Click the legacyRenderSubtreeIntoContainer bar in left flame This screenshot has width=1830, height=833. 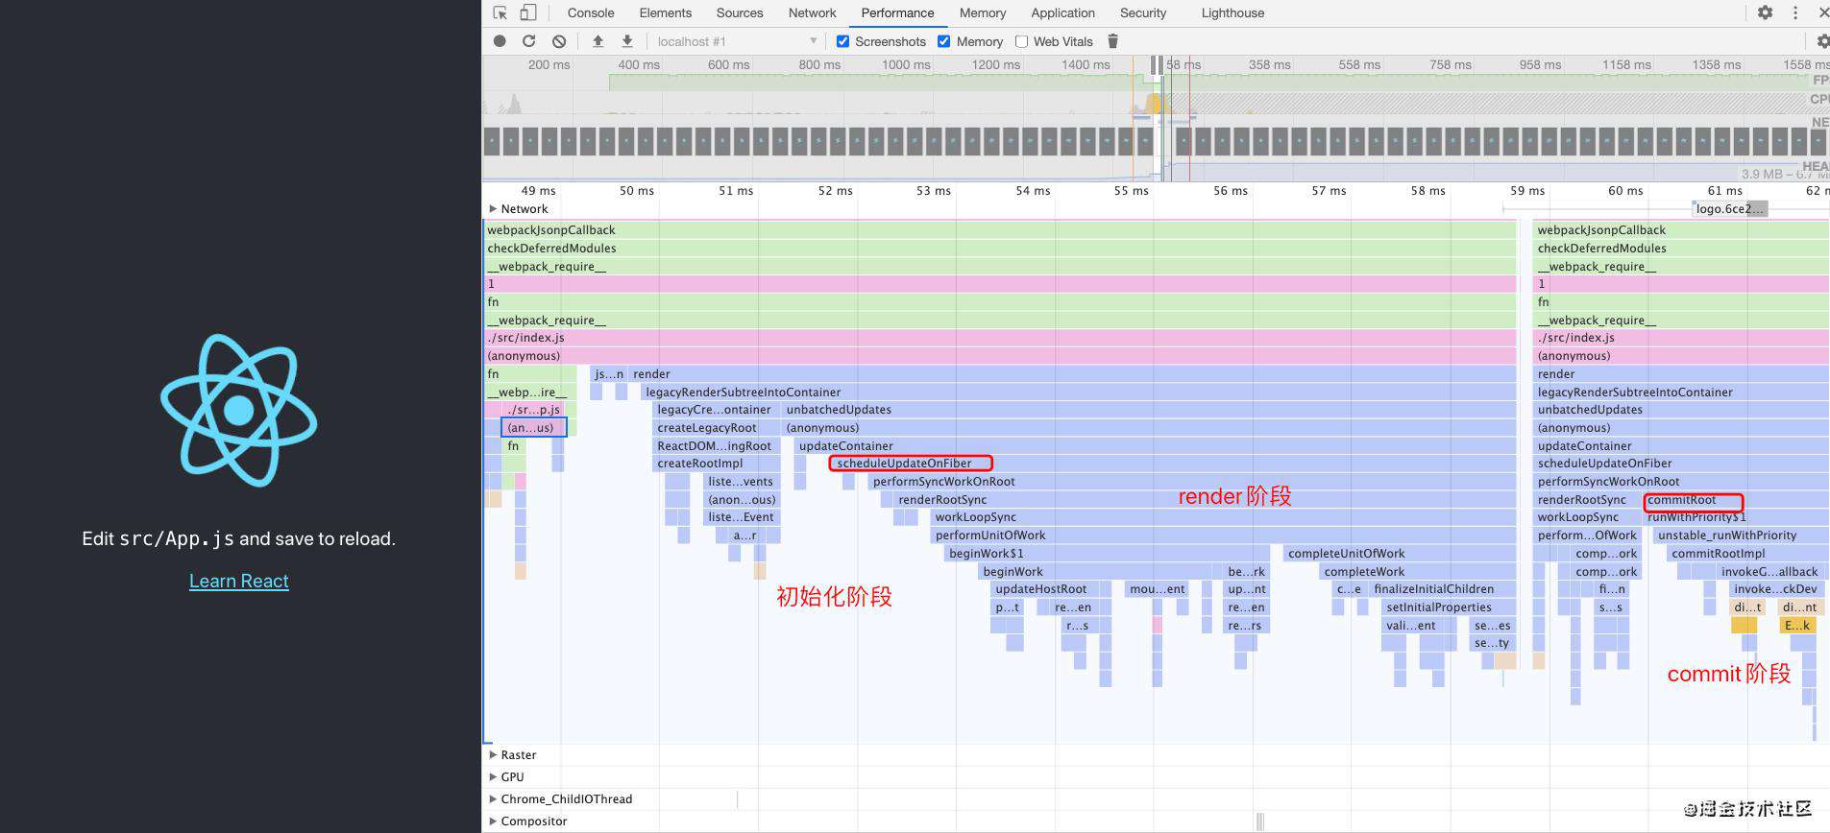1079,393
